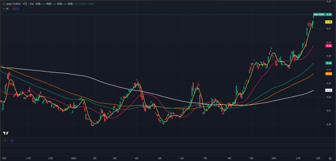Click the 5月 label on time axis
This screenshot has width=336, height=161.
(x=159, y=158)
